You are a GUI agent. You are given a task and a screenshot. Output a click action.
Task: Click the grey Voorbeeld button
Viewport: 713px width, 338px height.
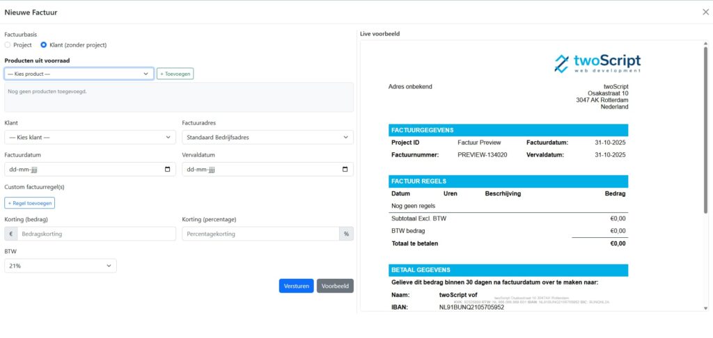pos(335,286)
